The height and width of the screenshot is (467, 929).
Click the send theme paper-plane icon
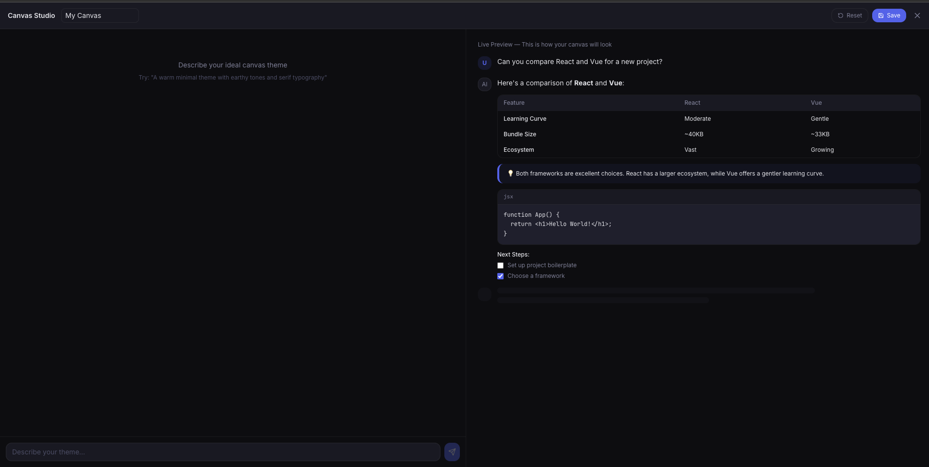(x=452, y=452)
